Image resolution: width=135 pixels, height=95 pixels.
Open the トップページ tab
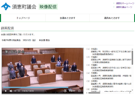point(23,18)
